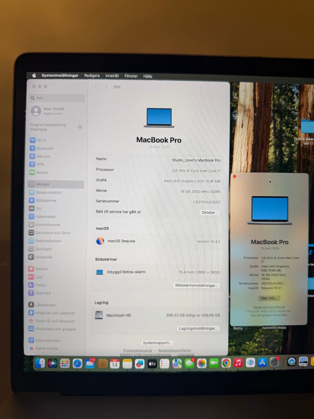Open the Programlicensavtal link
Screen dimensions: 314x419
tap(137, 350)
